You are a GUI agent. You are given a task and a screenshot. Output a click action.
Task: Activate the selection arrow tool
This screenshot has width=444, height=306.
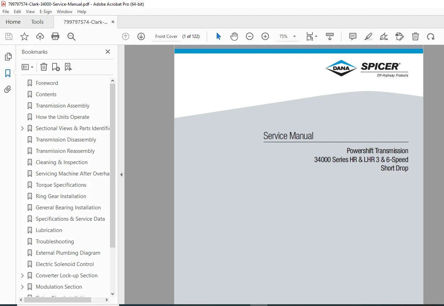(218, 36)
